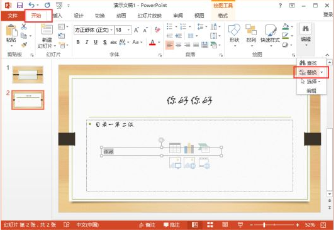This screenshot has width=336, height=231.
Task: Toggle strikethrough text
Action: (113, 42)
